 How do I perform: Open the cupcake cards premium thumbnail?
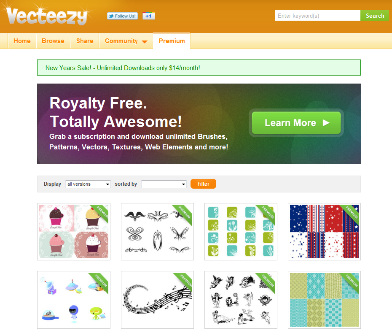click(x=74, y=232)
